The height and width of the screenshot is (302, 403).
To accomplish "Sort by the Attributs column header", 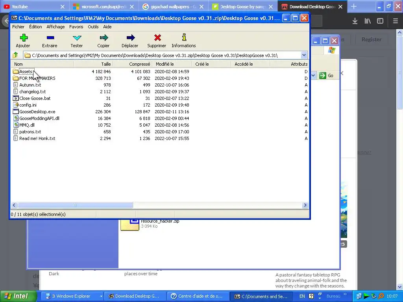I will tap(289, 64).
